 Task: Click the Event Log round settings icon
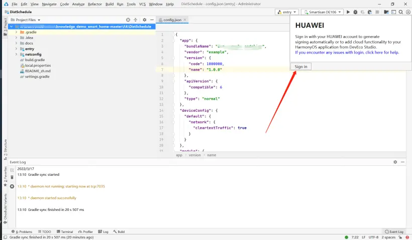[12, 186]
